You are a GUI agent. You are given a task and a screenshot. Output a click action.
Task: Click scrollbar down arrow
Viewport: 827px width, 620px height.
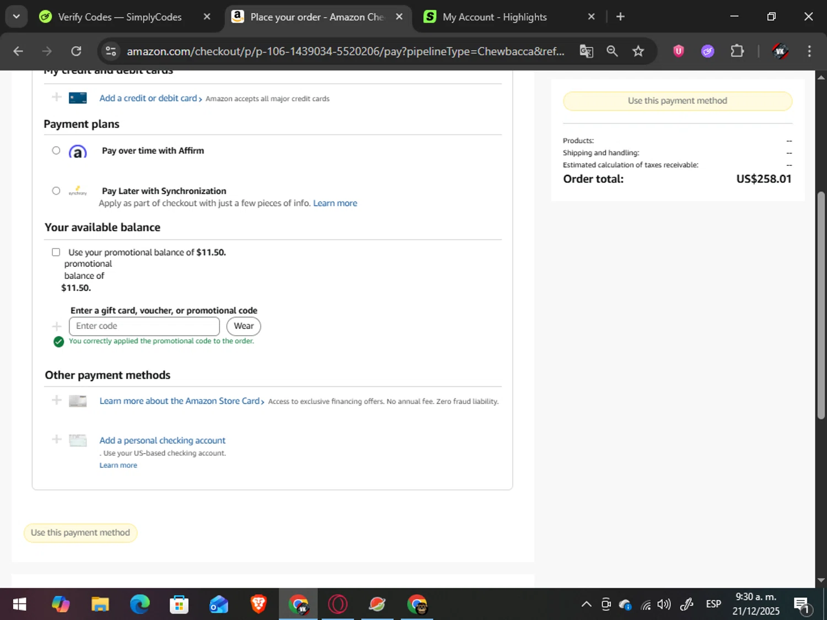point(821,580)
